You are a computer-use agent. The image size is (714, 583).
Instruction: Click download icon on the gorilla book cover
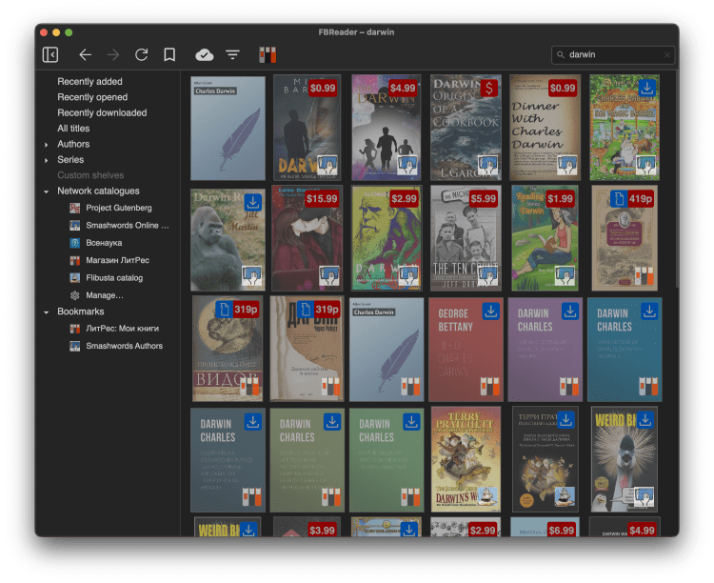(x=253, y=202)
